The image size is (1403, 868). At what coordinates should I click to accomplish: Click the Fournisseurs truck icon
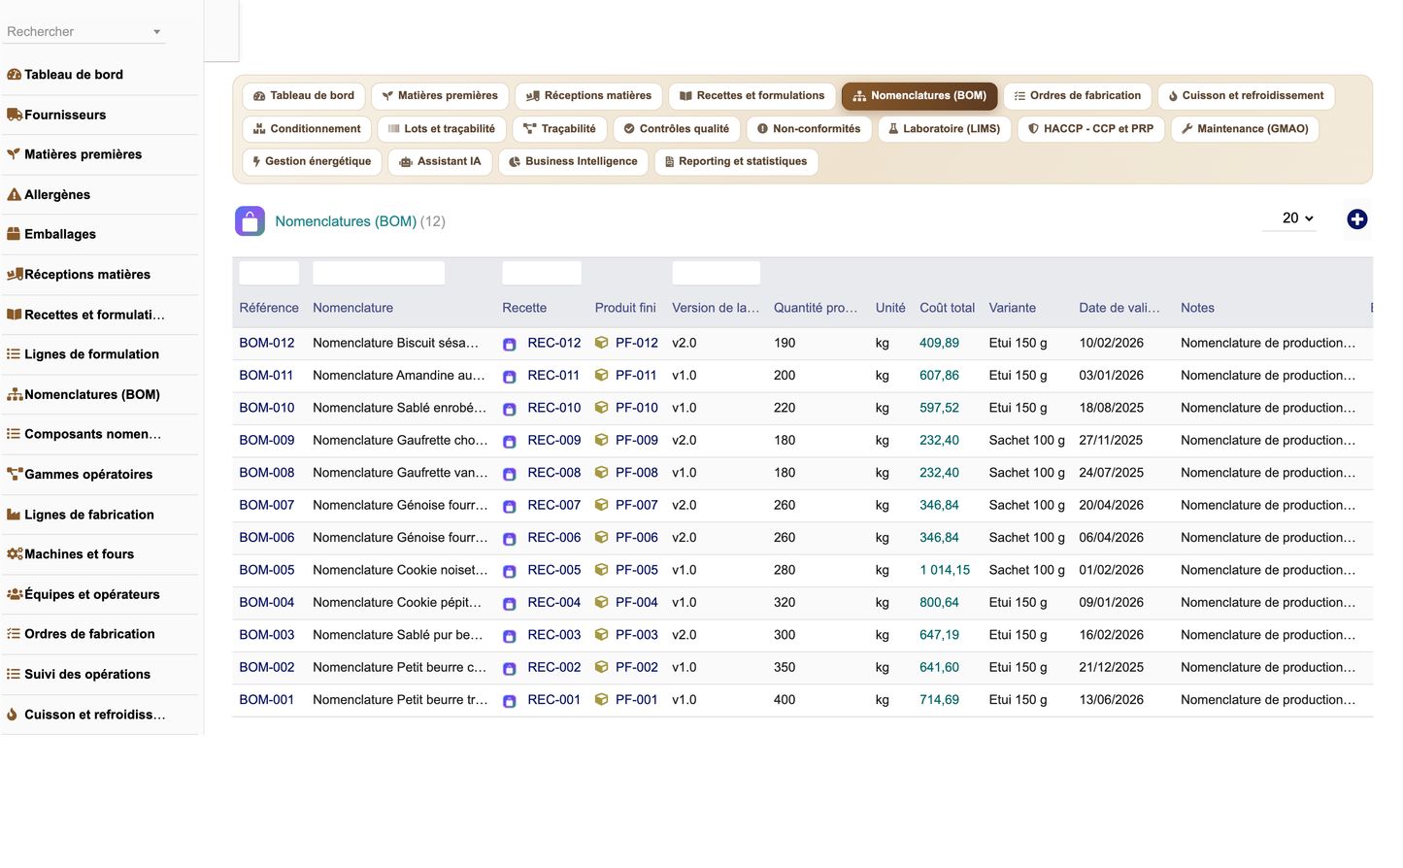[x=14, y=115]
